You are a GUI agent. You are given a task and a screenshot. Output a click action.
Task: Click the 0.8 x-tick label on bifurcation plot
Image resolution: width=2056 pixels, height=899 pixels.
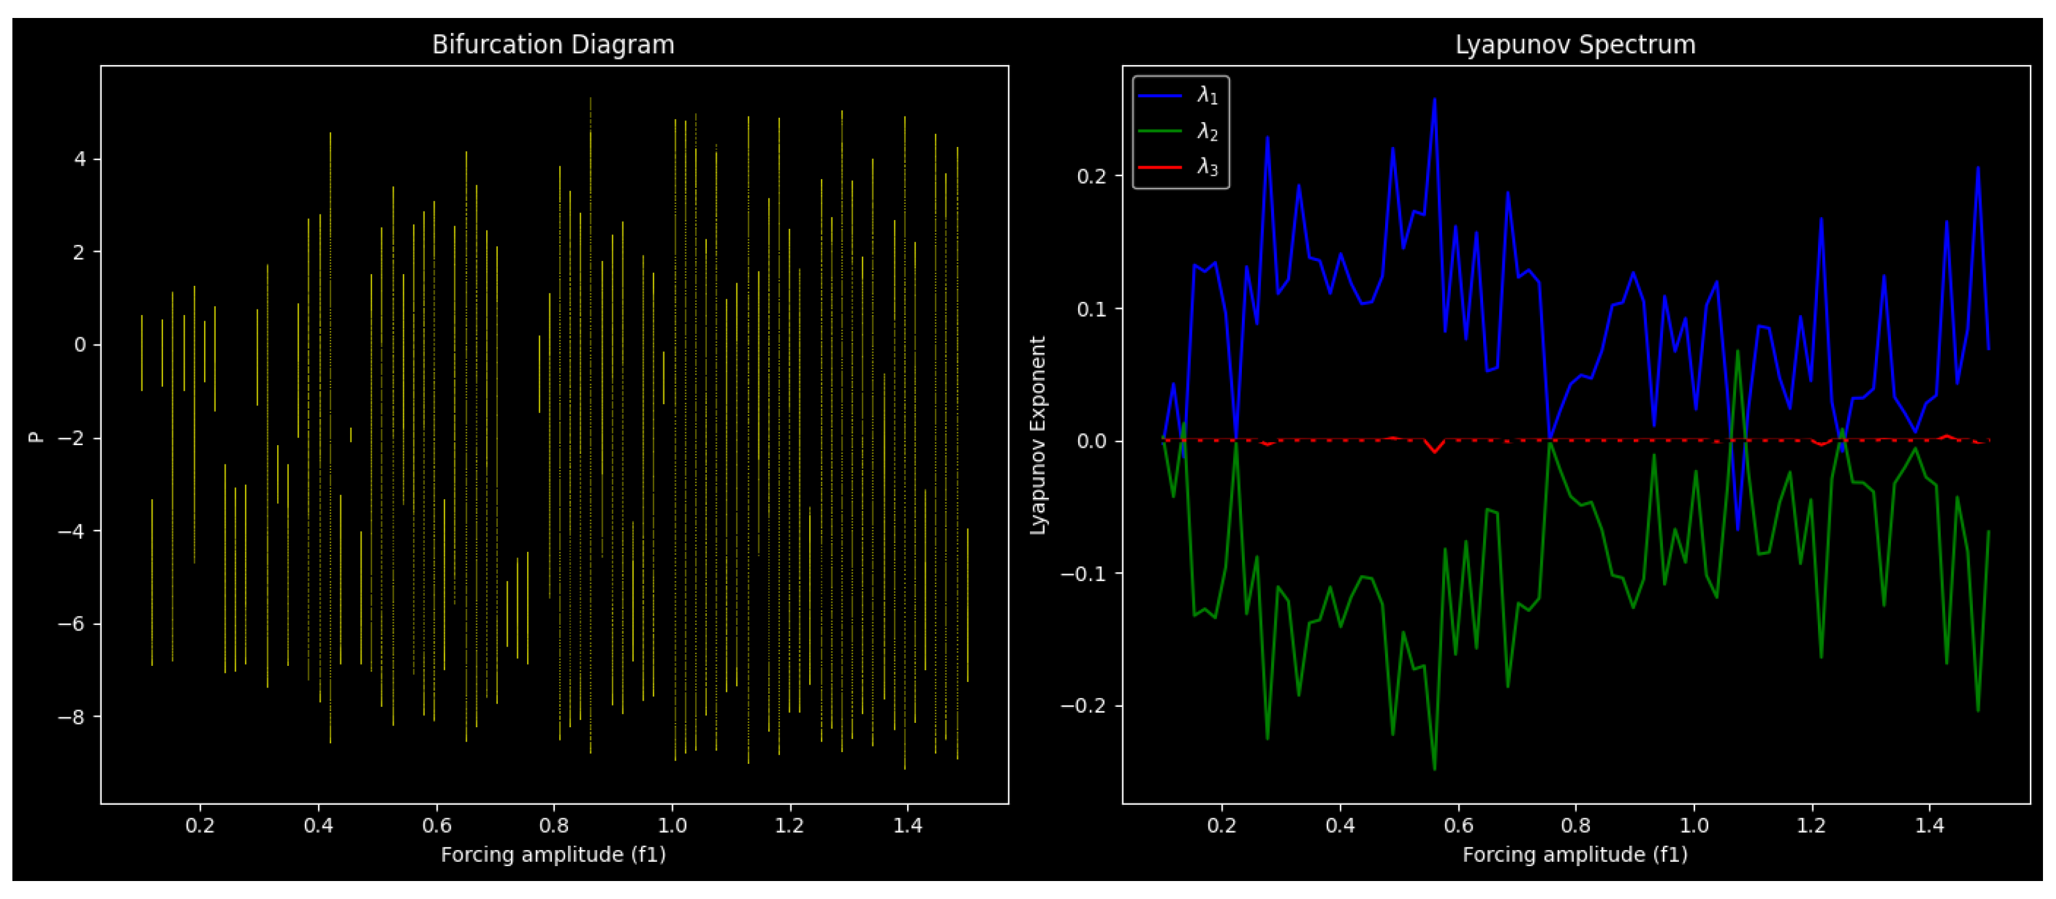[554, 825]
